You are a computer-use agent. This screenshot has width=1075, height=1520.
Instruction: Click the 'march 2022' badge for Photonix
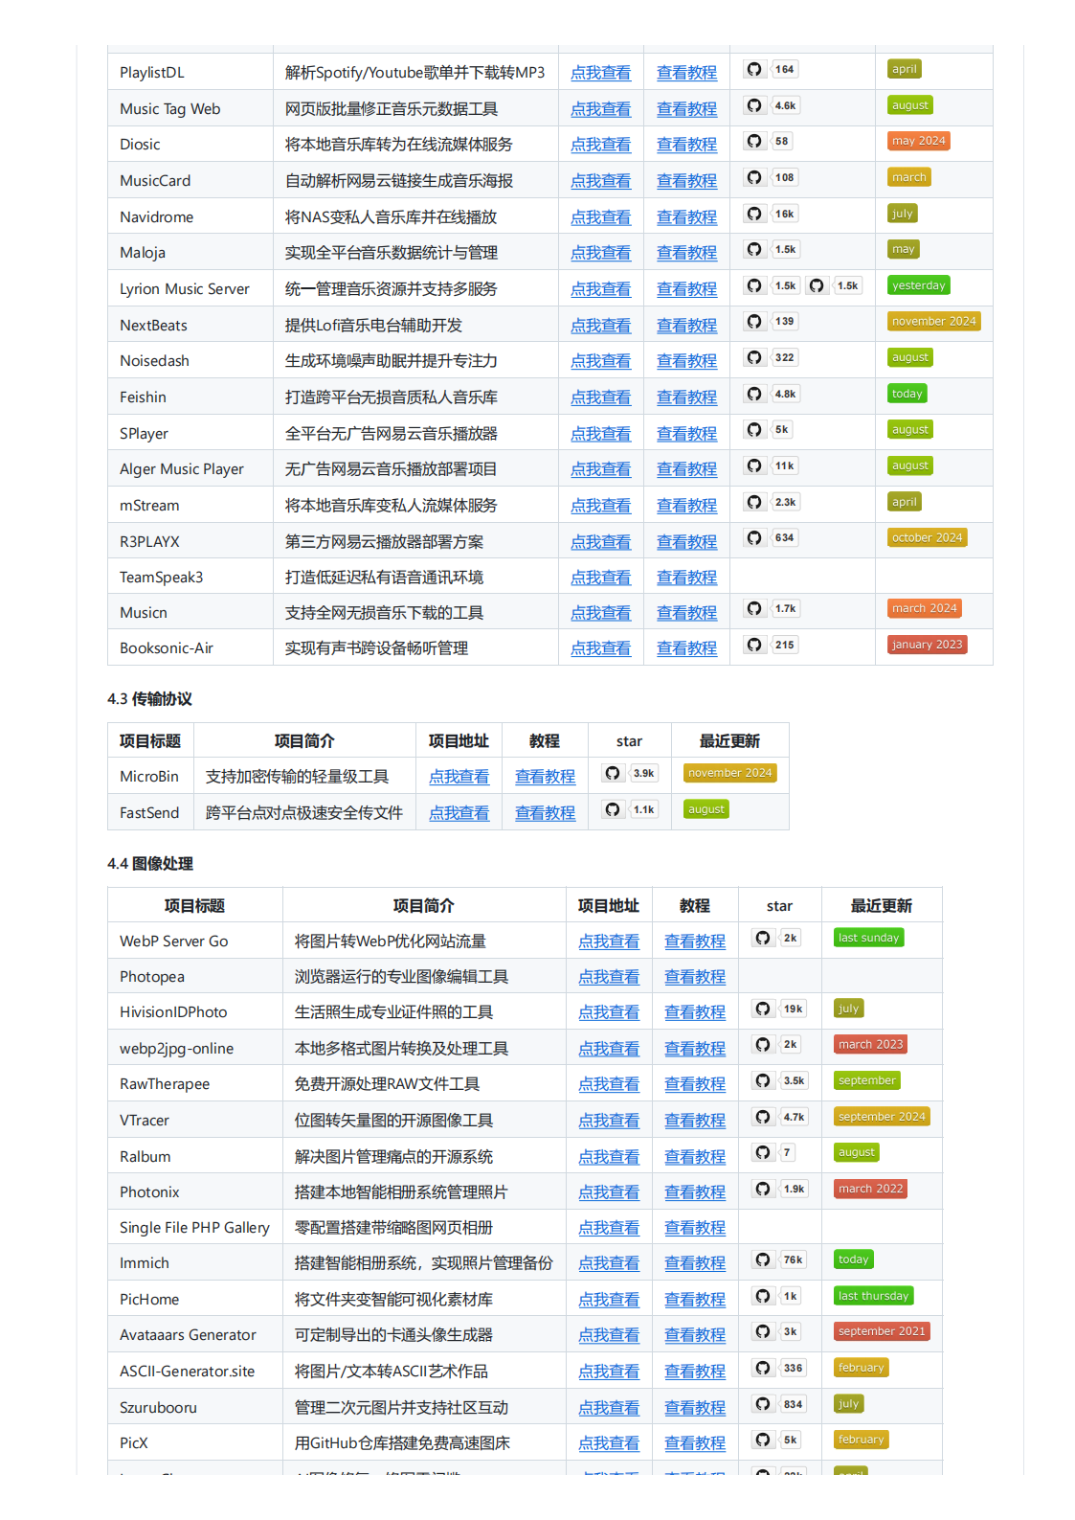click(870, 1189)
